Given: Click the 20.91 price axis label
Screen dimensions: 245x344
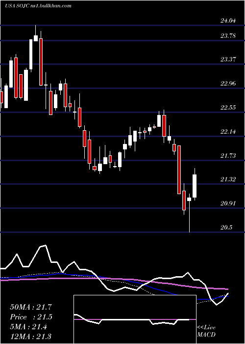Looking at the screenshot, I should point(228,203).
